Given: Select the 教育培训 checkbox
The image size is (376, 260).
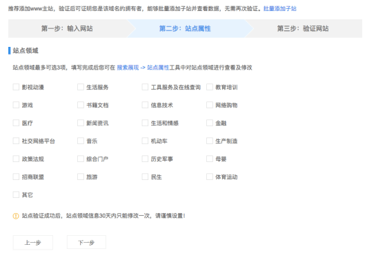Looking at the screenshot, I should tap(210, 87).
